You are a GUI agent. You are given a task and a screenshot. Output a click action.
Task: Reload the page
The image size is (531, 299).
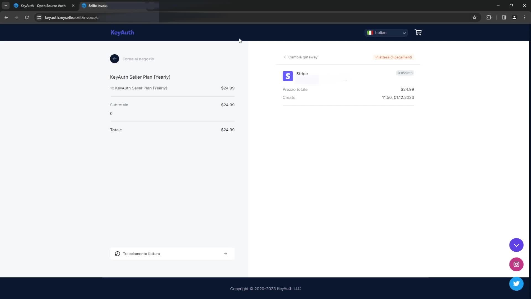click(27, 17)
